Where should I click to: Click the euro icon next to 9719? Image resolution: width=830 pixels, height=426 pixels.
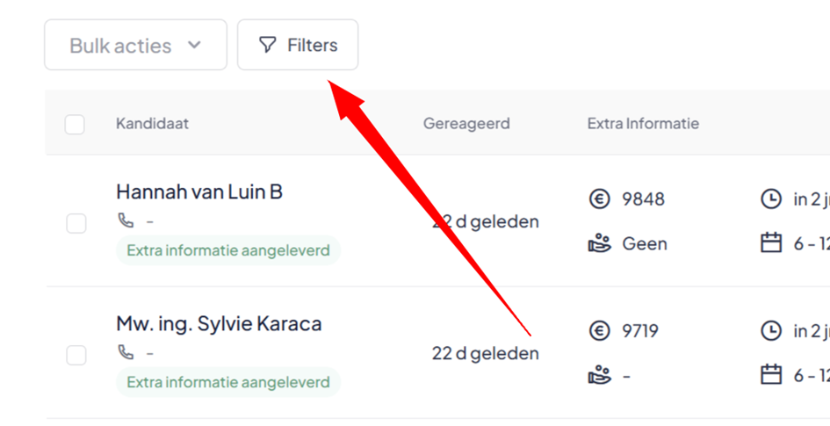(x=599, y=331)
